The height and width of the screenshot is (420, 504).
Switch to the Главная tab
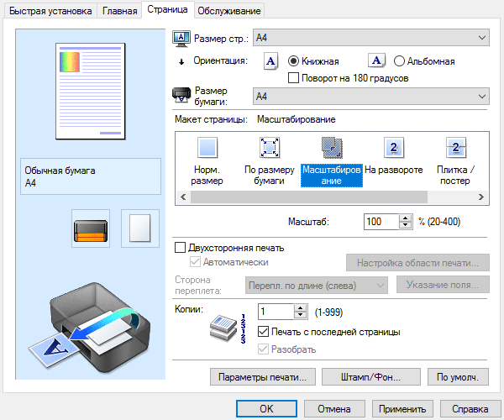[119, 11]
